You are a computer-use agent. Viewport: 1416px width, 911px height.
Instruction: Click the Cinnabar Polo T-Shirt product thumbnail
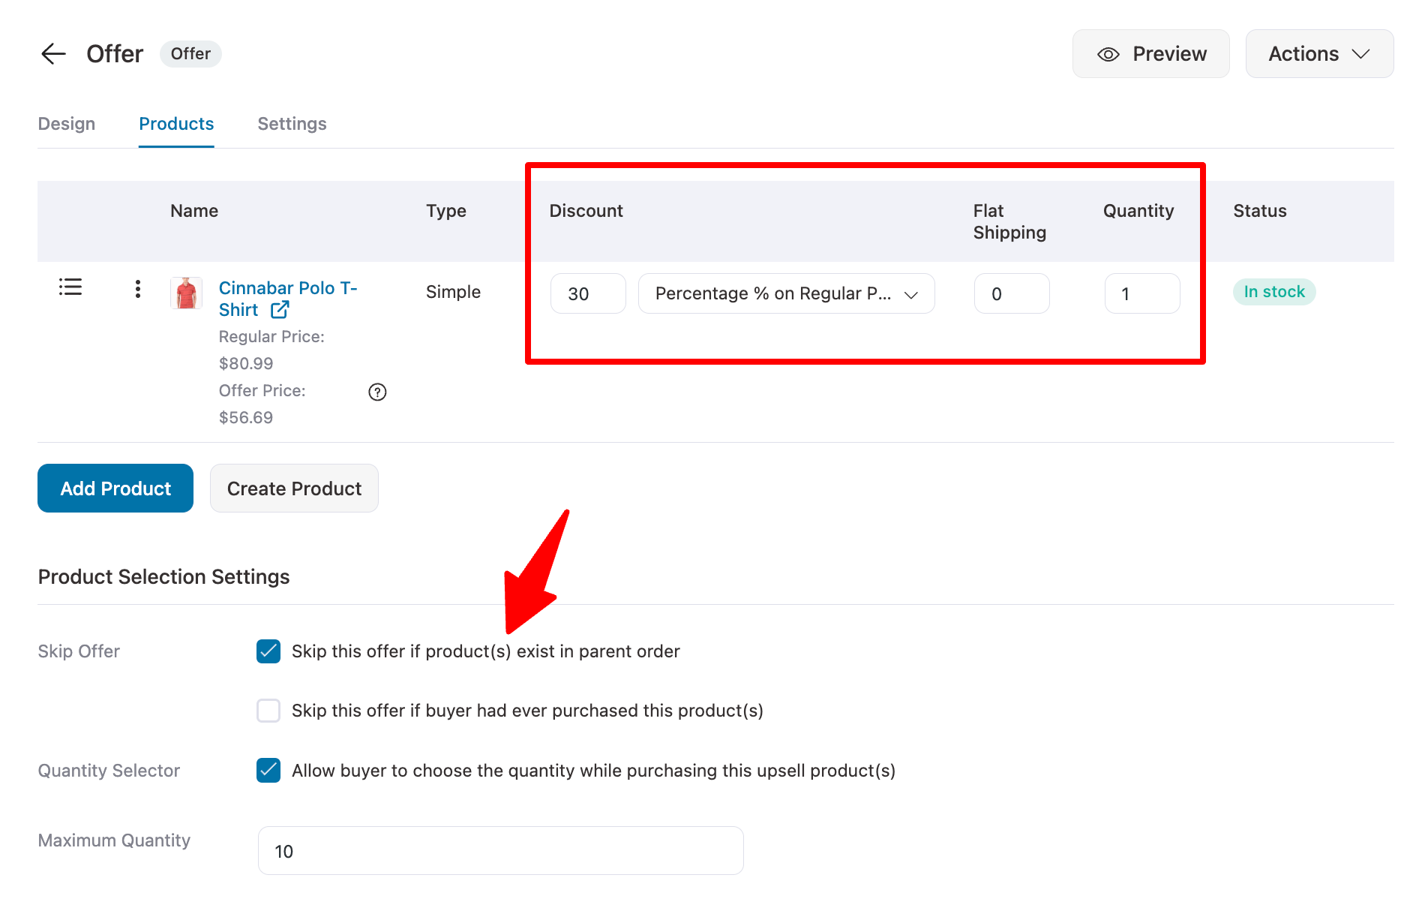186,293
